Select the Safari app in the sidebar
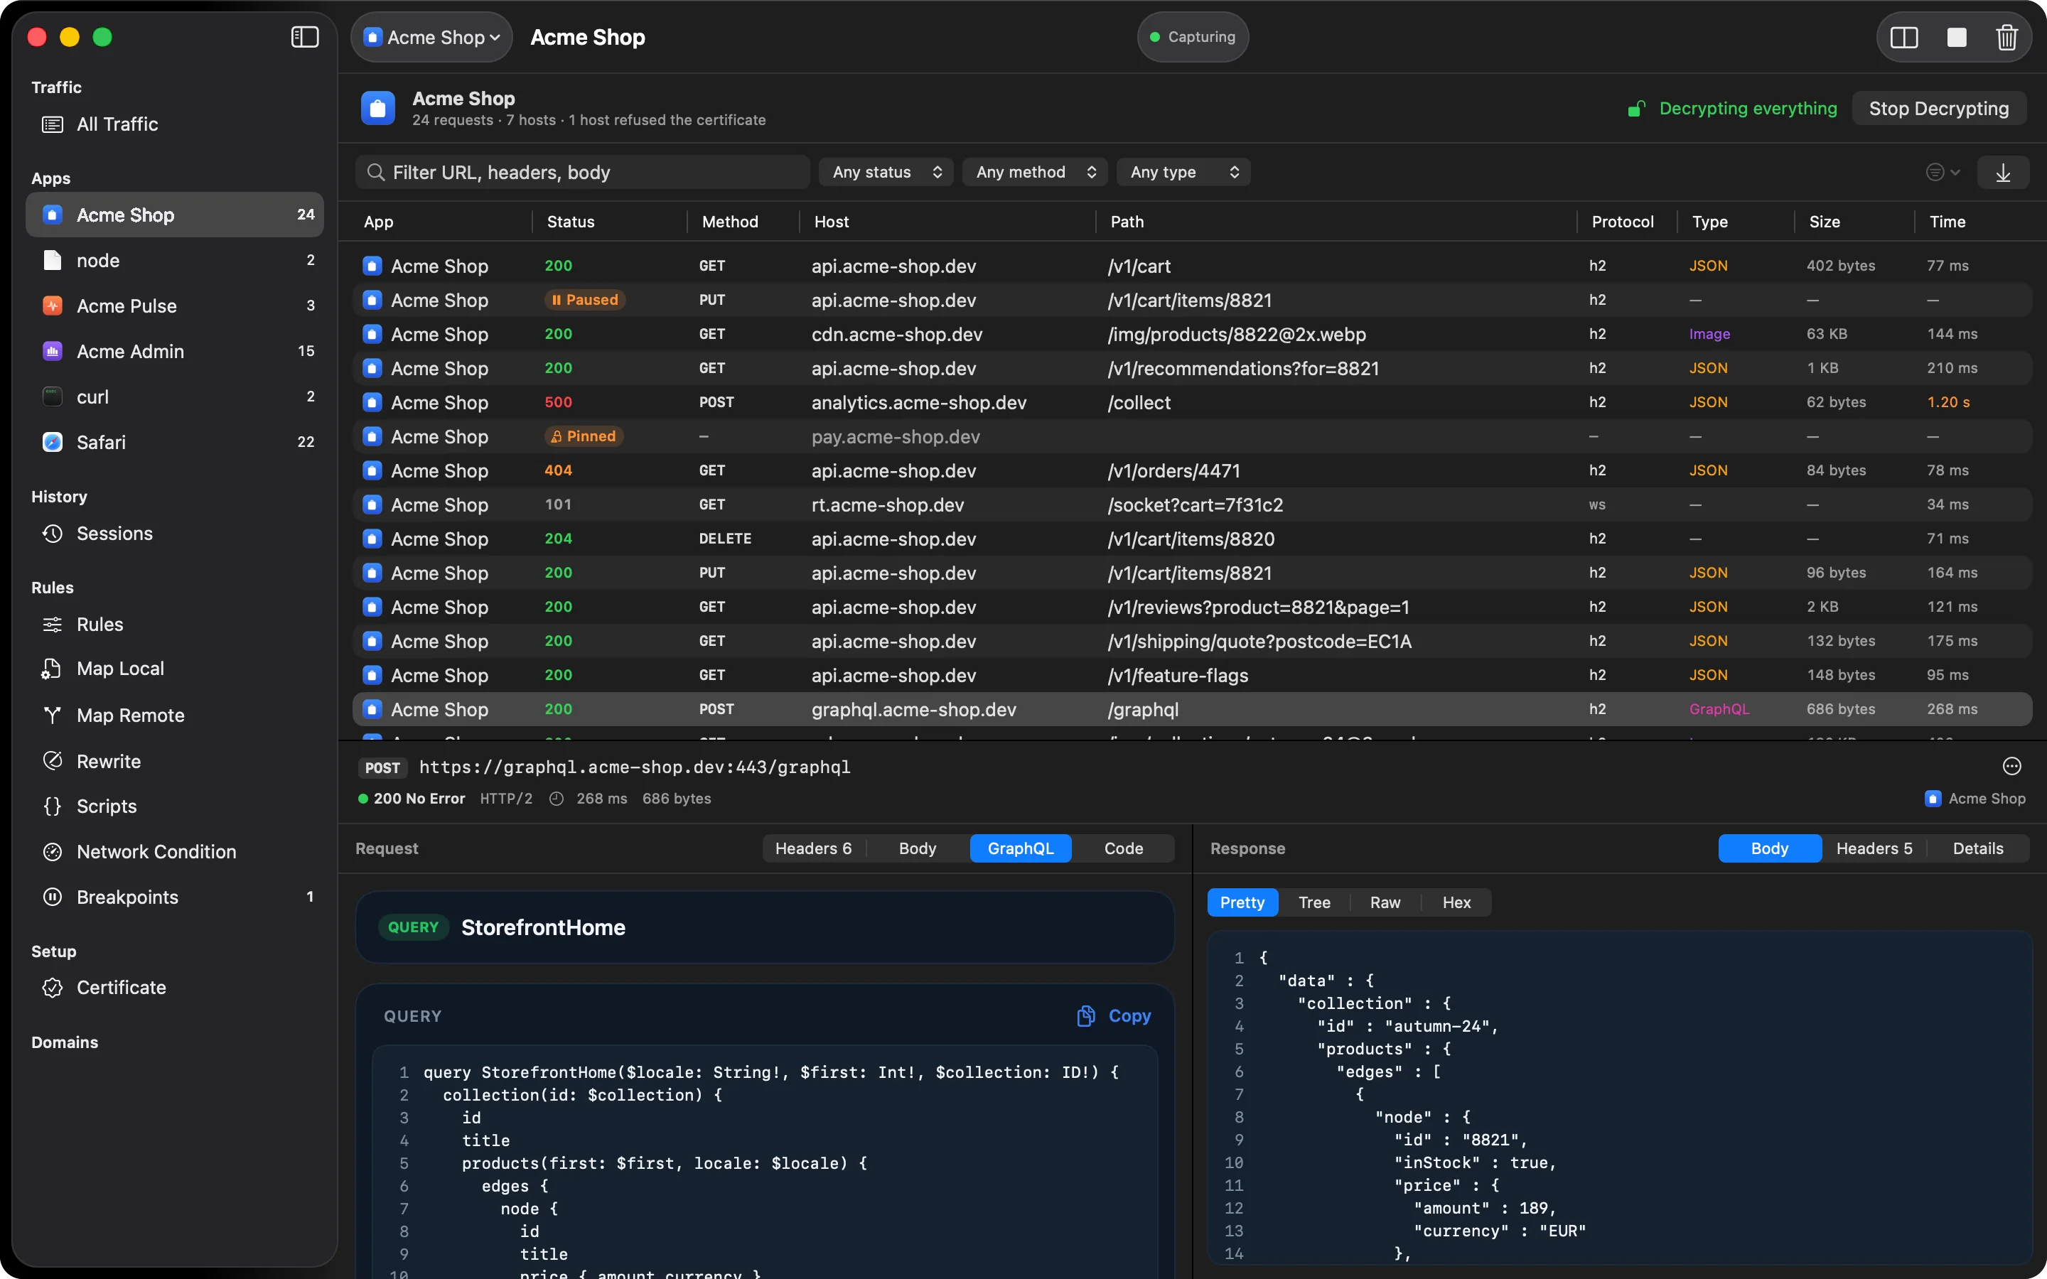 (174, 441)
